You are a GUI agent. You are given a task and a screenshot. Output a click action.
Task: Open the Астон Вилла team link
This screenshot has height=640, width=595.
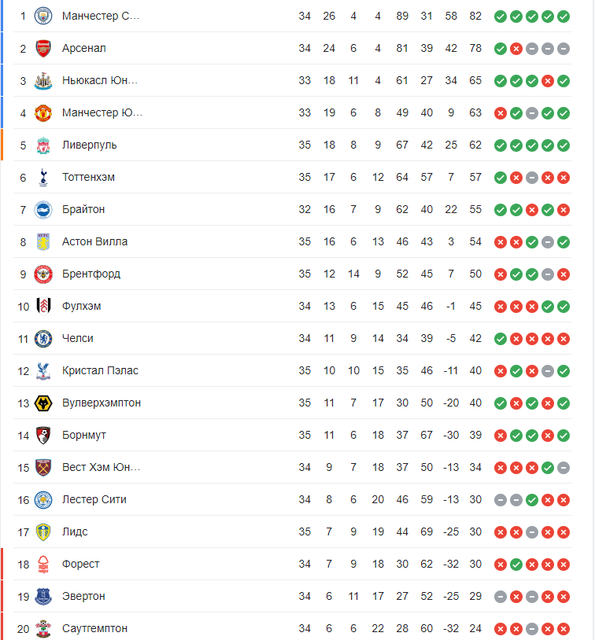pos(94,241)
